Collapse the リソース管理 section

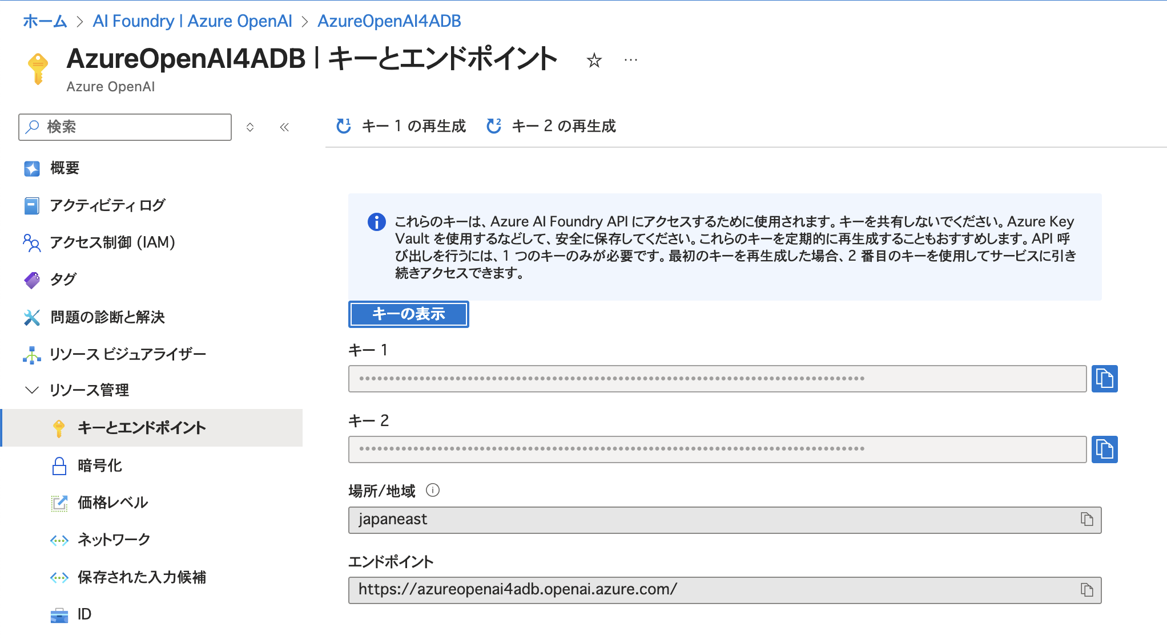point(32,390)
